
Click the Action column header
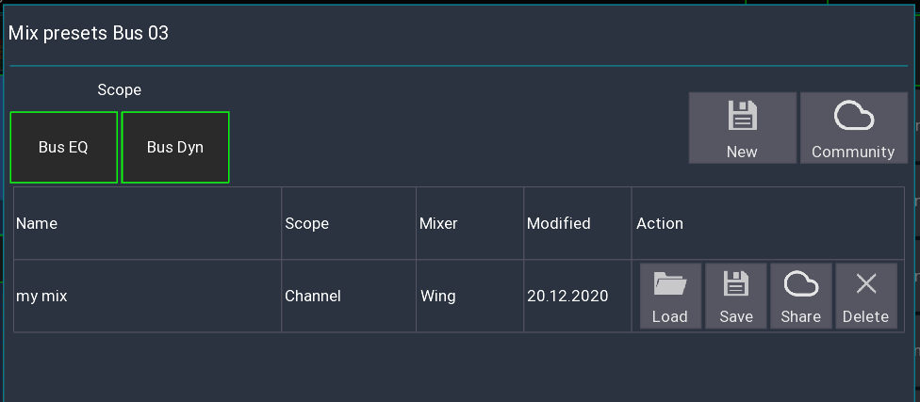coord(660,223)
